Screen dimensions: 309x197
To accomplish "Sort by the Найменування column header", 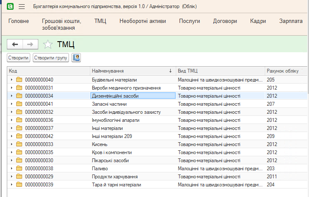I will (x=133, y=71).
